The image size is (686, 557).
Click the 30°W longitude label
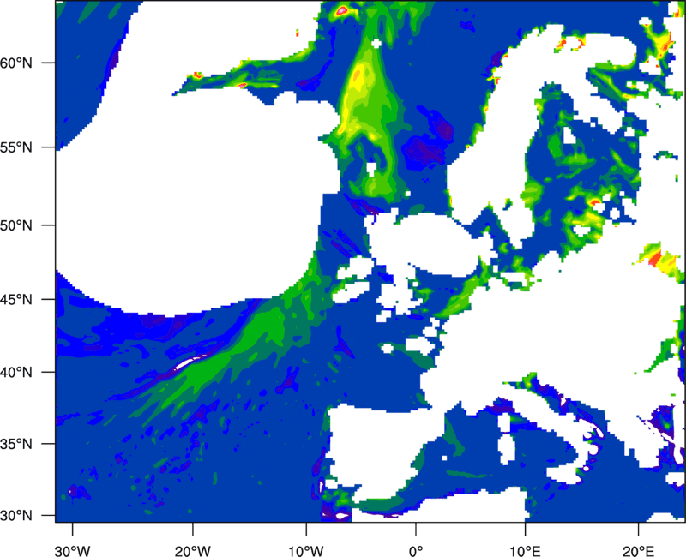(73, 551)
